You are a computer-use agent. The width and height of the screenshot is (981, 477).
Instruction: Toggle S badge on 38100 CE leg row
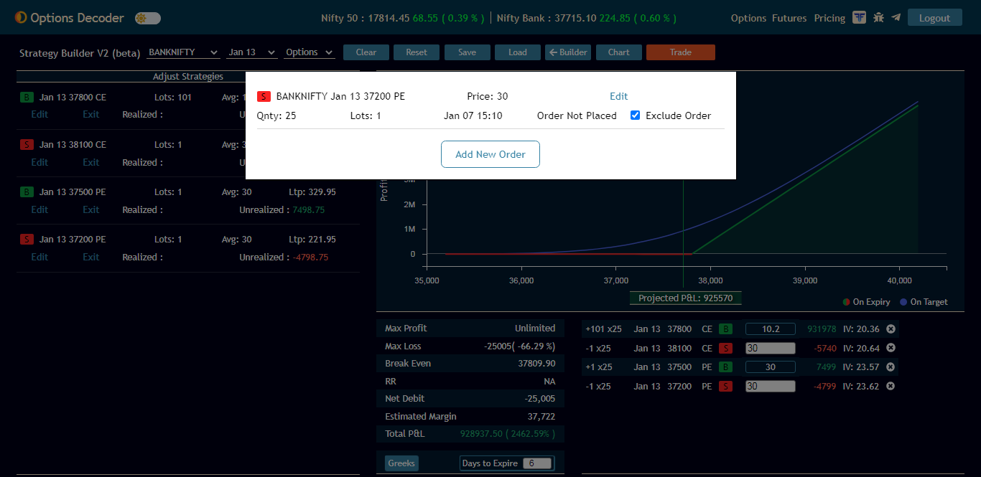(x=726, y=348)
